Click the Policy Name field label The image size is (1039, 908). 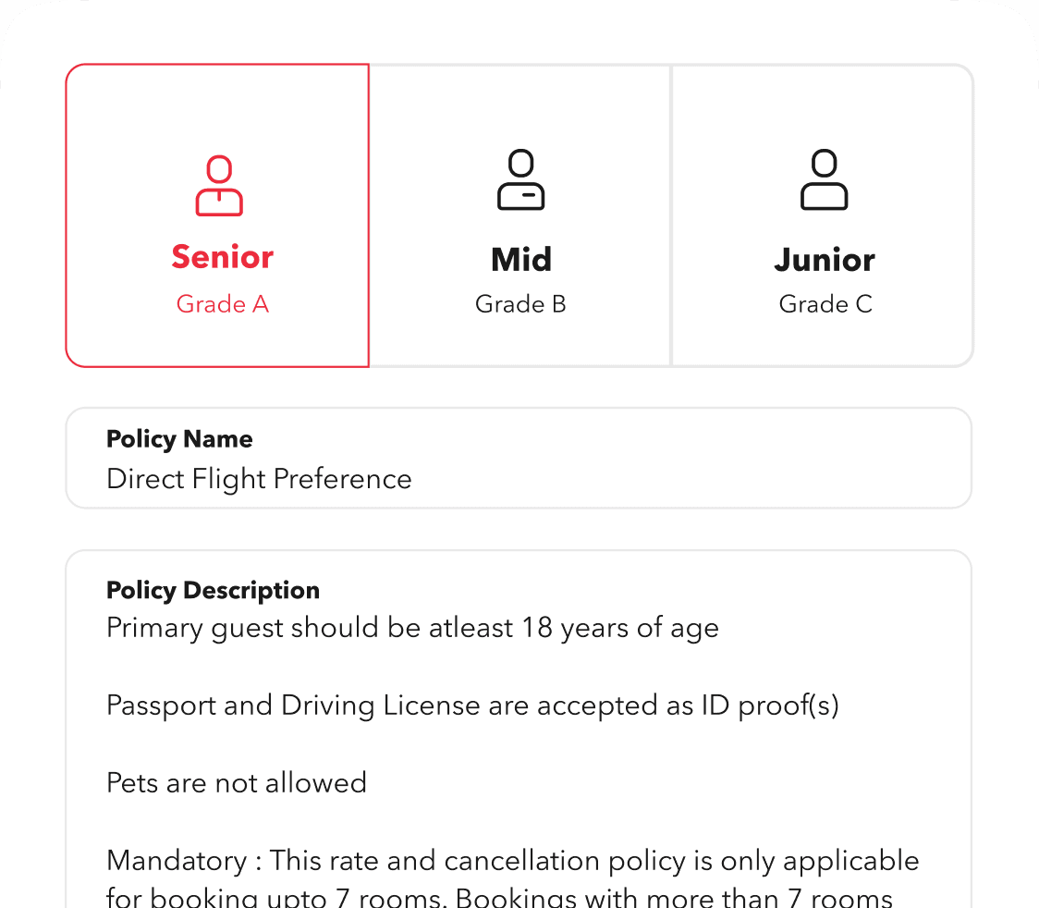[179, 438]
